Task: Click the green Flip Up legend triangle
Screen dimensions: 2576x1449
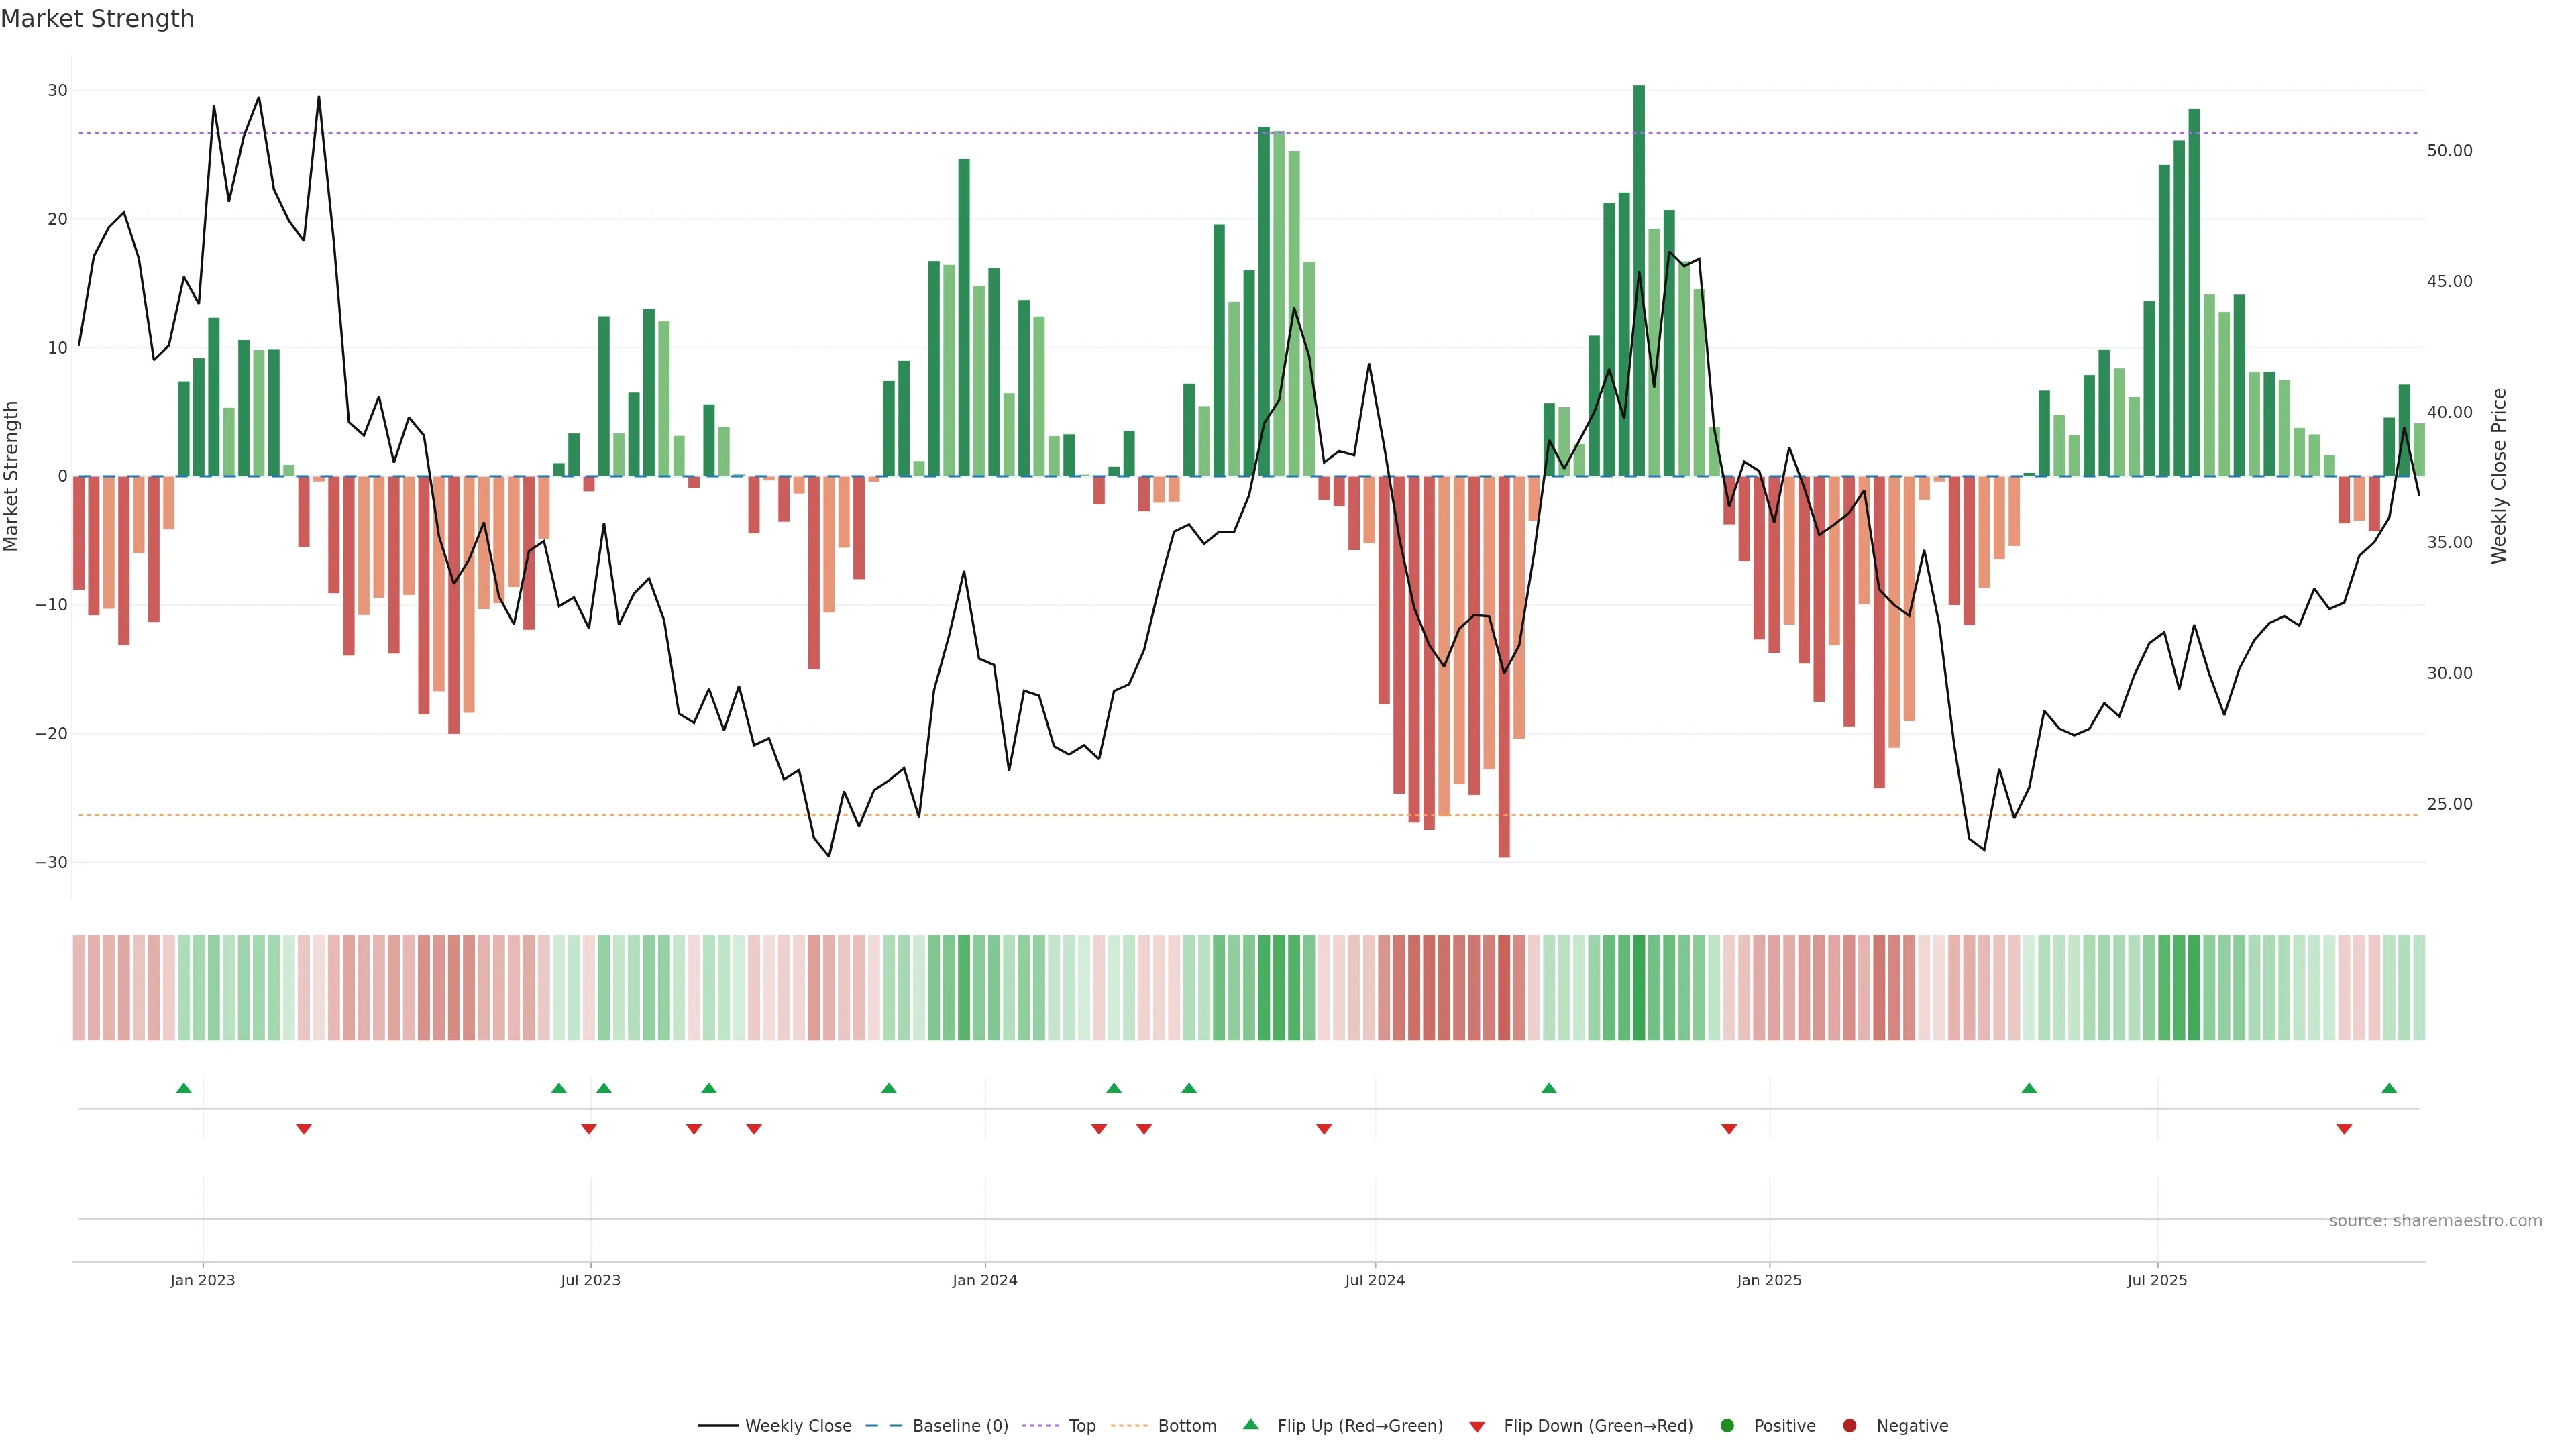Action: [x=1250, y=1424]
